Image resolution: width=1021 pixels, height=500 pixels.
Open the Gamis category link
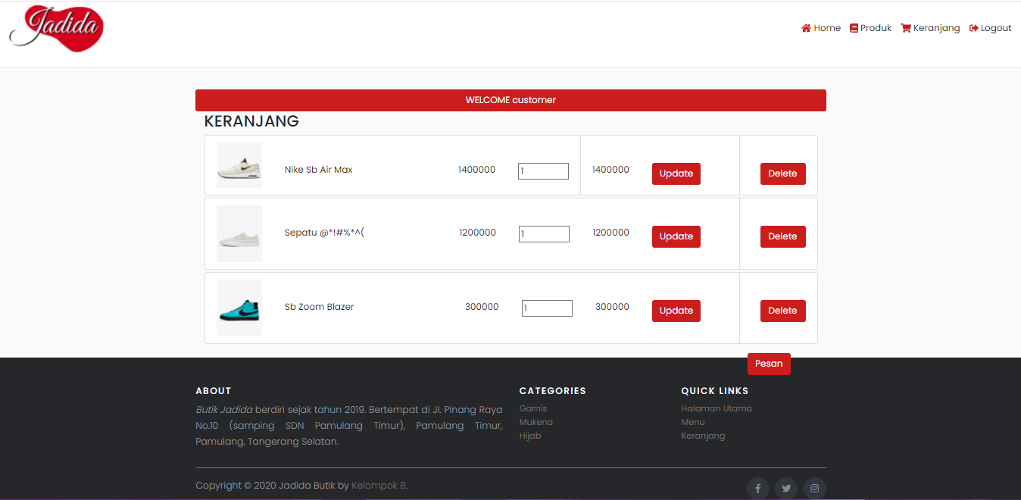point(533,408)
